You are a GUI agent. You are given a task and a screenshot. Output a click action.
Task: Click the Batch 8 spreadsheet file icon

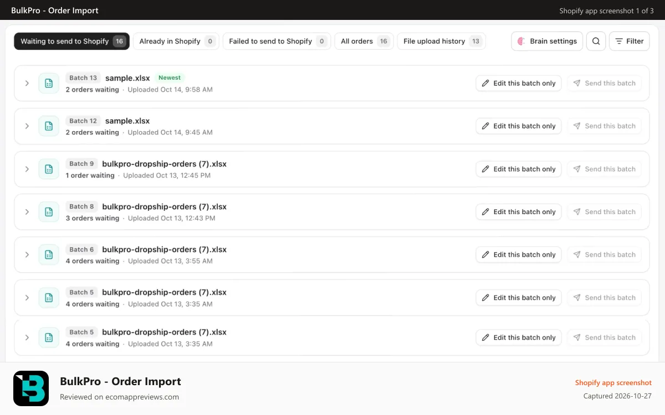49,212
